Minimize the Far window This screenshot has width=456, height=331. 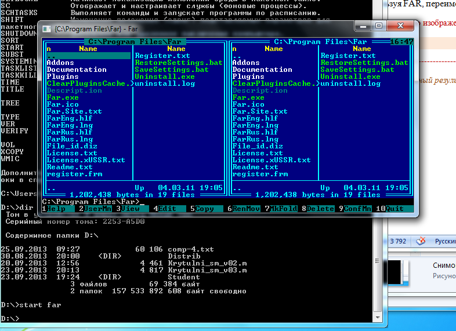pos(363,26)
